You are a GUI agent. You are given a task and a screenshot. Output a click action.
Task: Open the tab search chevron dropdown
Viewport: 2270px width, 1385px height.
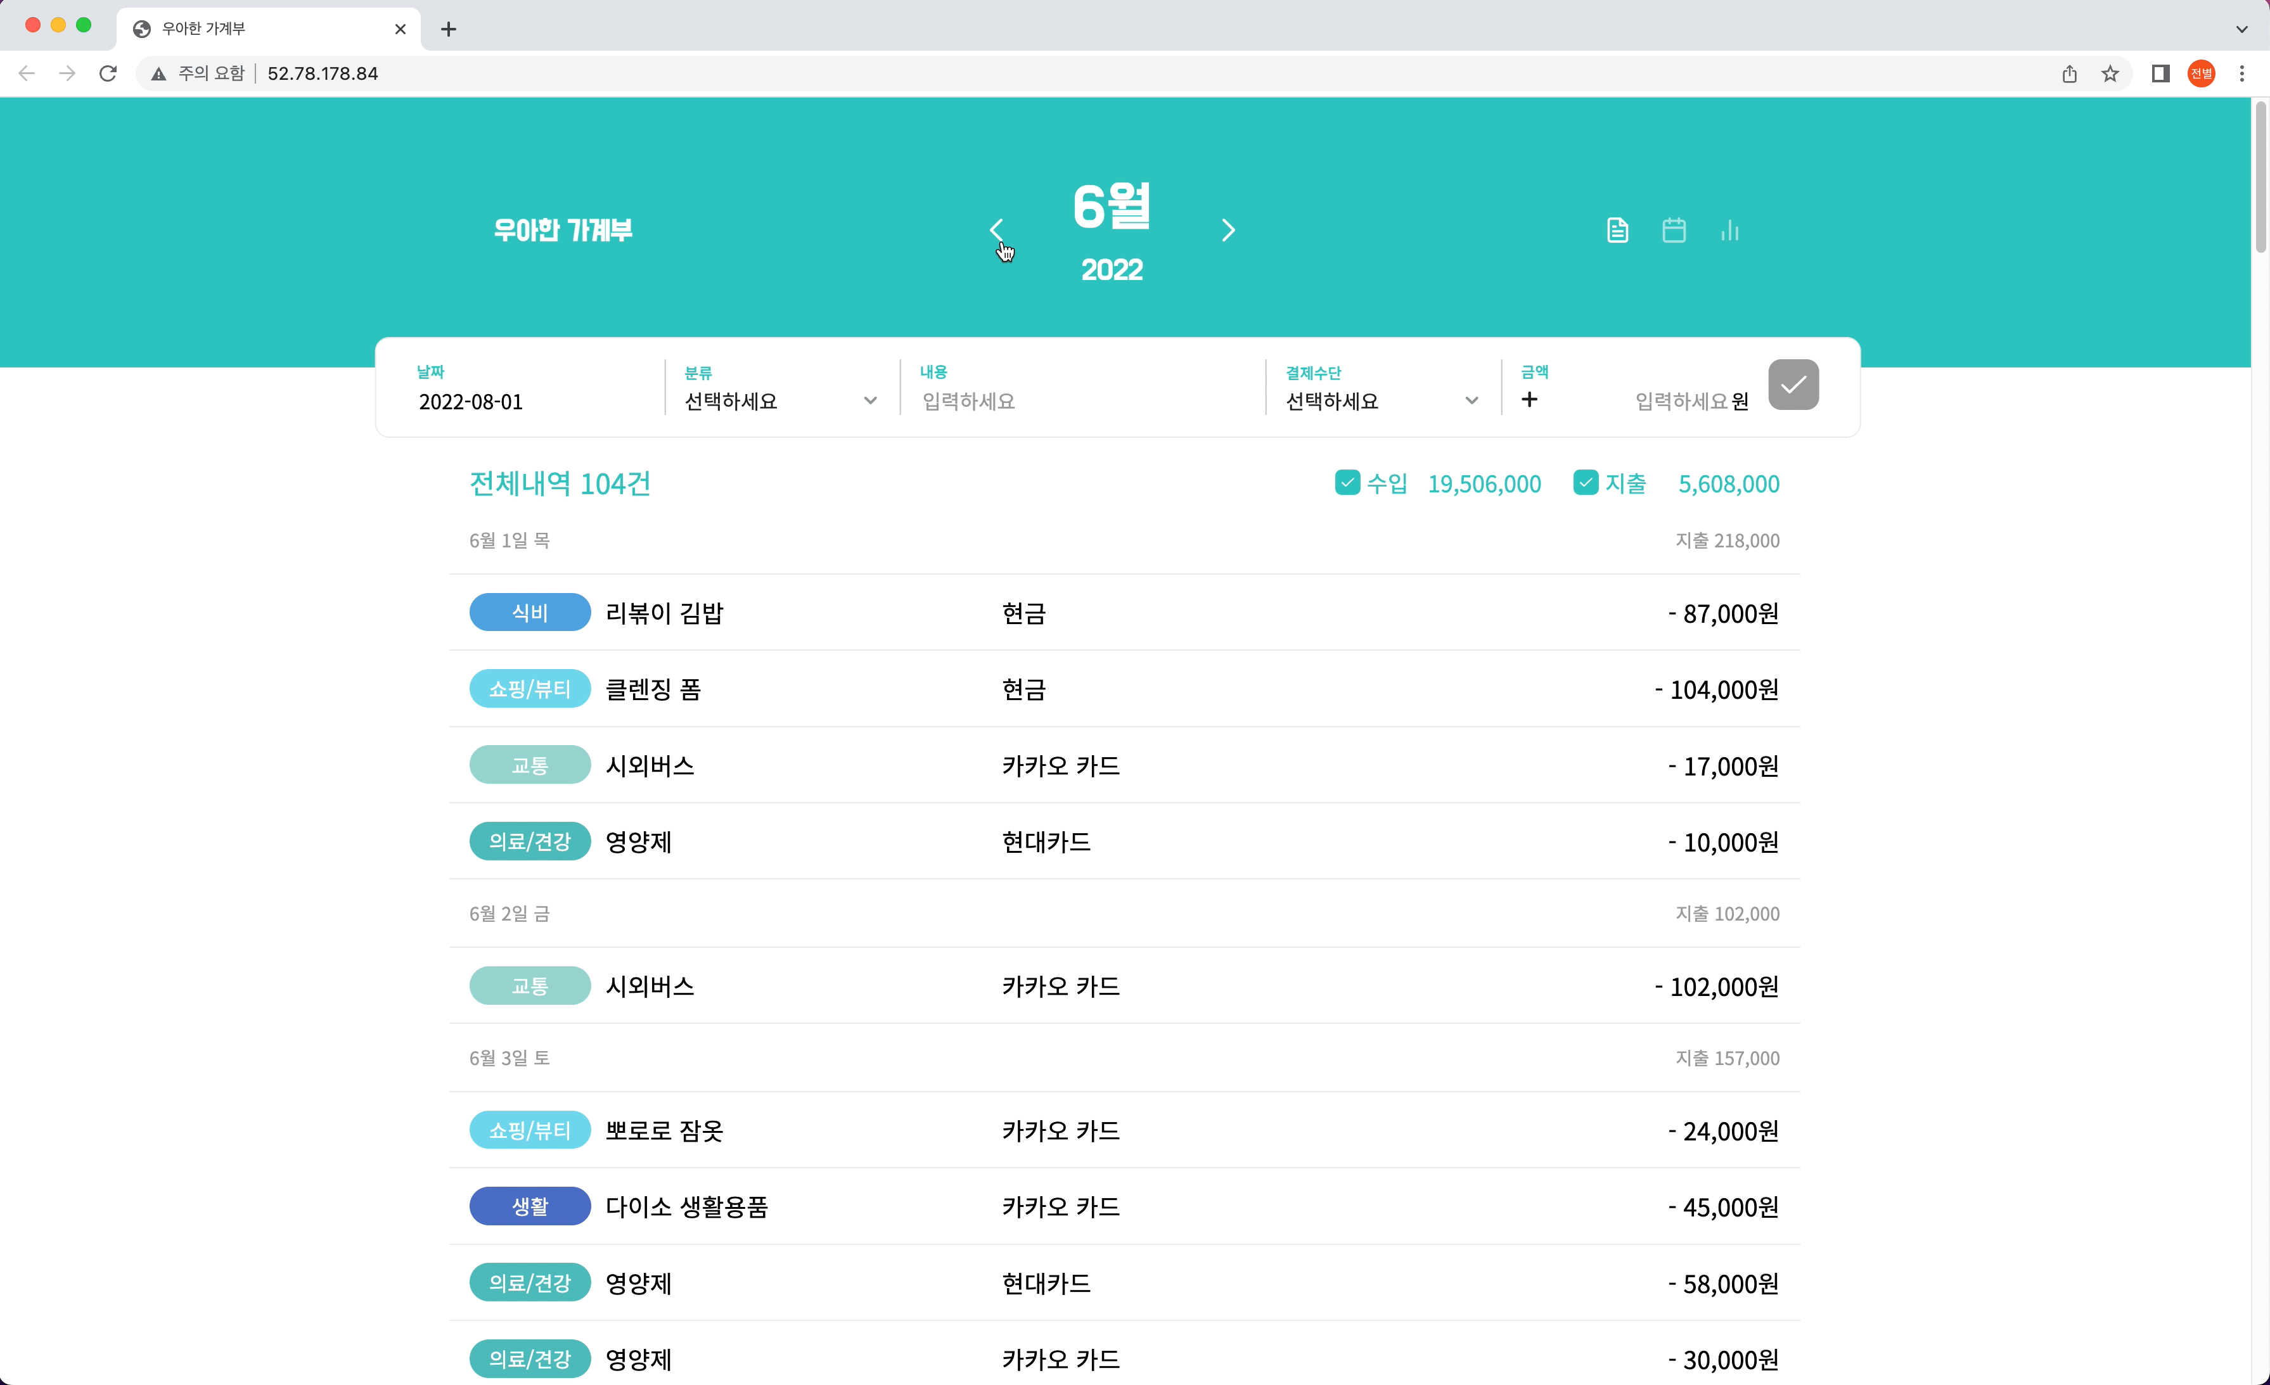pyautogui.click(x=2241, y=29)
